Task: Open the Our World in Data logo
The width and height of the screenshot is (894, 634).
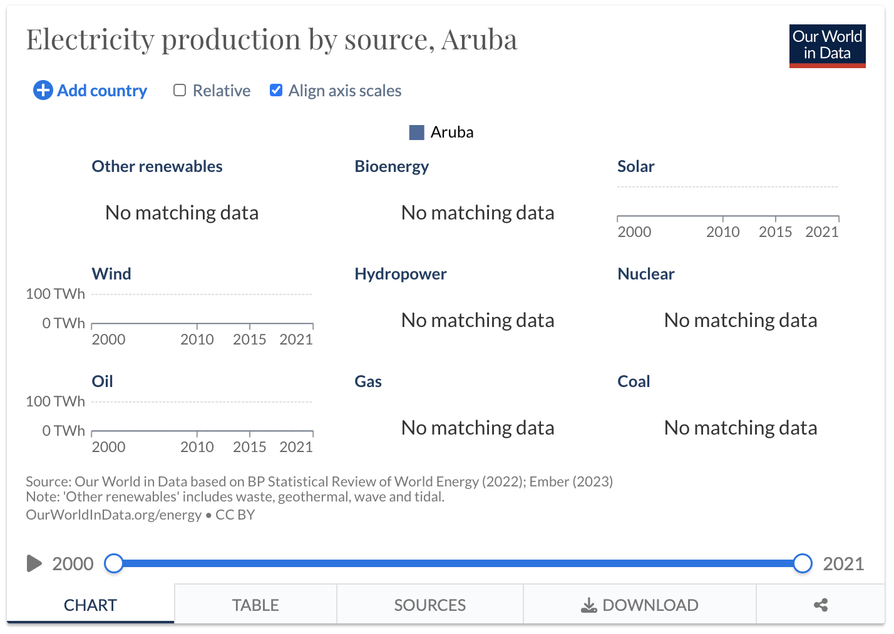Action: click(x=827, y=46)
